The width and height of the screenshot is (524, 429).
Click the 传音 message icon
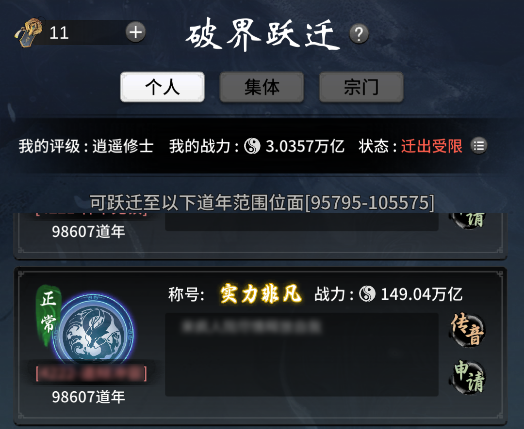point(468,329)
